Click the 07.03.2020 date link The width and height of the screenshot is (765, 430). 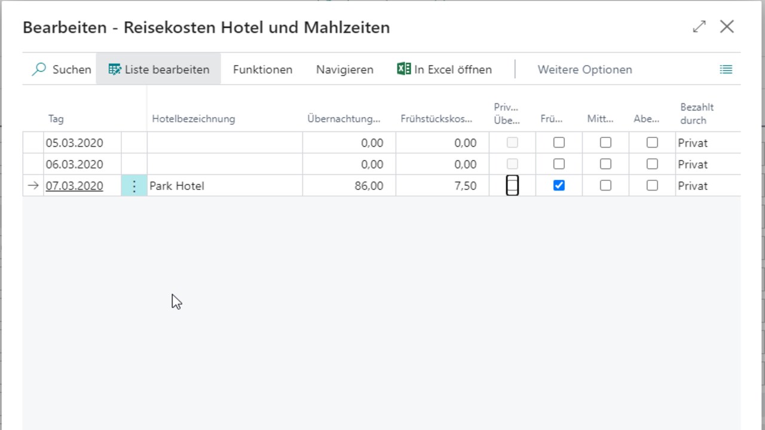pyautogui.click(x=74, y=186)
